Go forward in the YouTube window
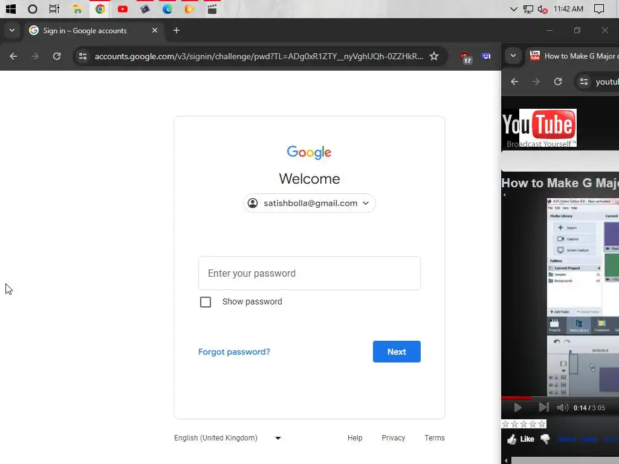The width and height of the screenshot is (619, 464). click(536, 82)
